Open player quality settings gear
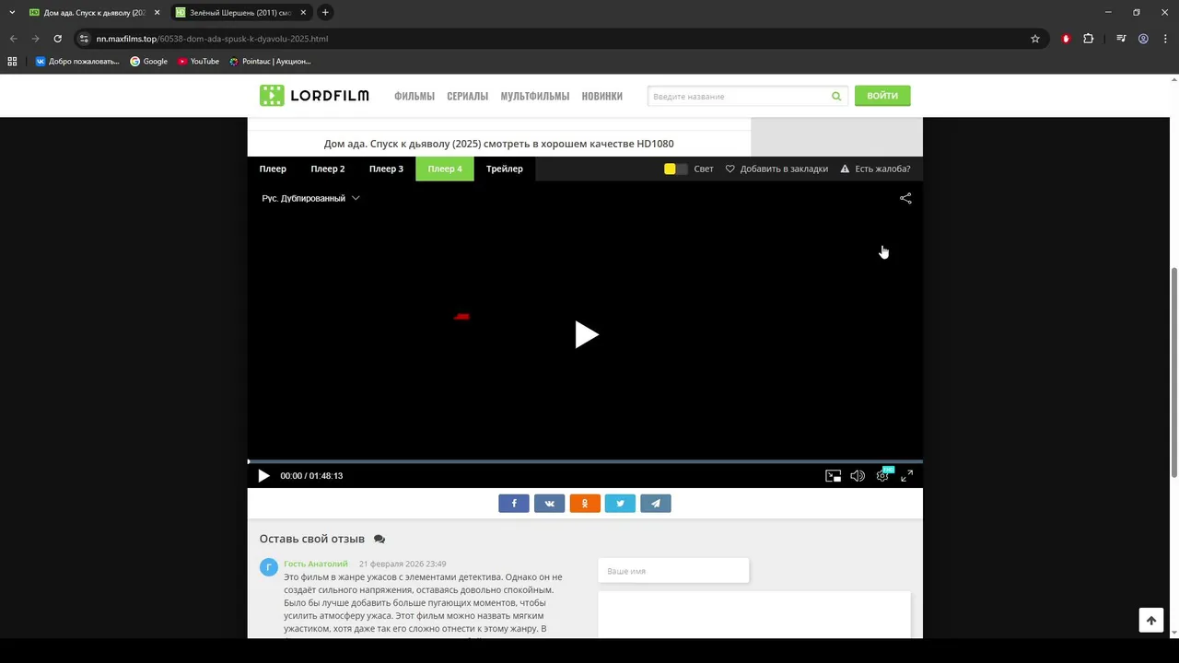Viewport: 1179px width, 663px height. [x=882, y=476]
